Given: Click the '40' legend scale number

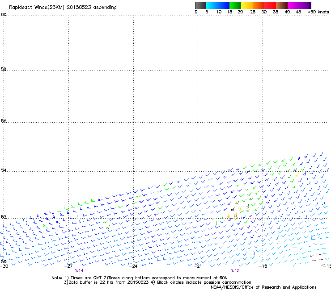Looking at the screenshot, I should pos(287,12).
